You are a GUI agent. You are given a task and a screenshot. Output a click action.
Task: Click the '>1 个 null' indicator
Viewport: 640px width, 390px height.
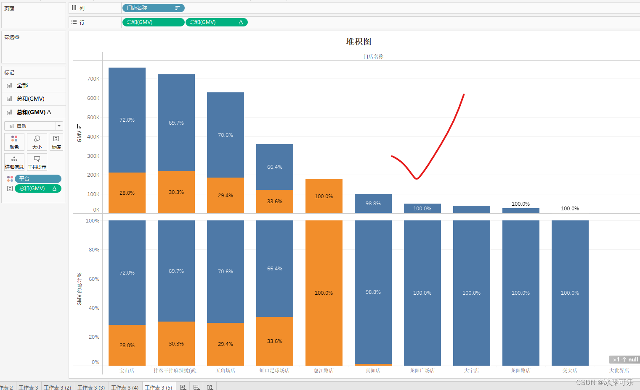(624, 359)
